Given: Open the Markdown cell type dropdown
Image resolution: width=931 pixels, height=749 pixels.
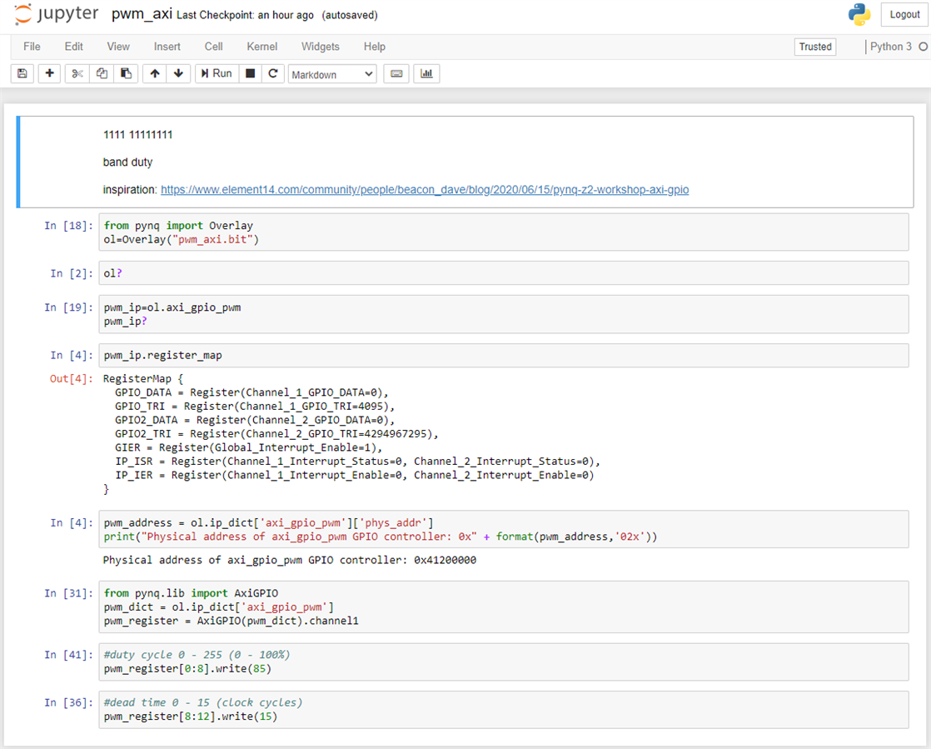Looking at the screenshot, I should click(x=332, y=74).
